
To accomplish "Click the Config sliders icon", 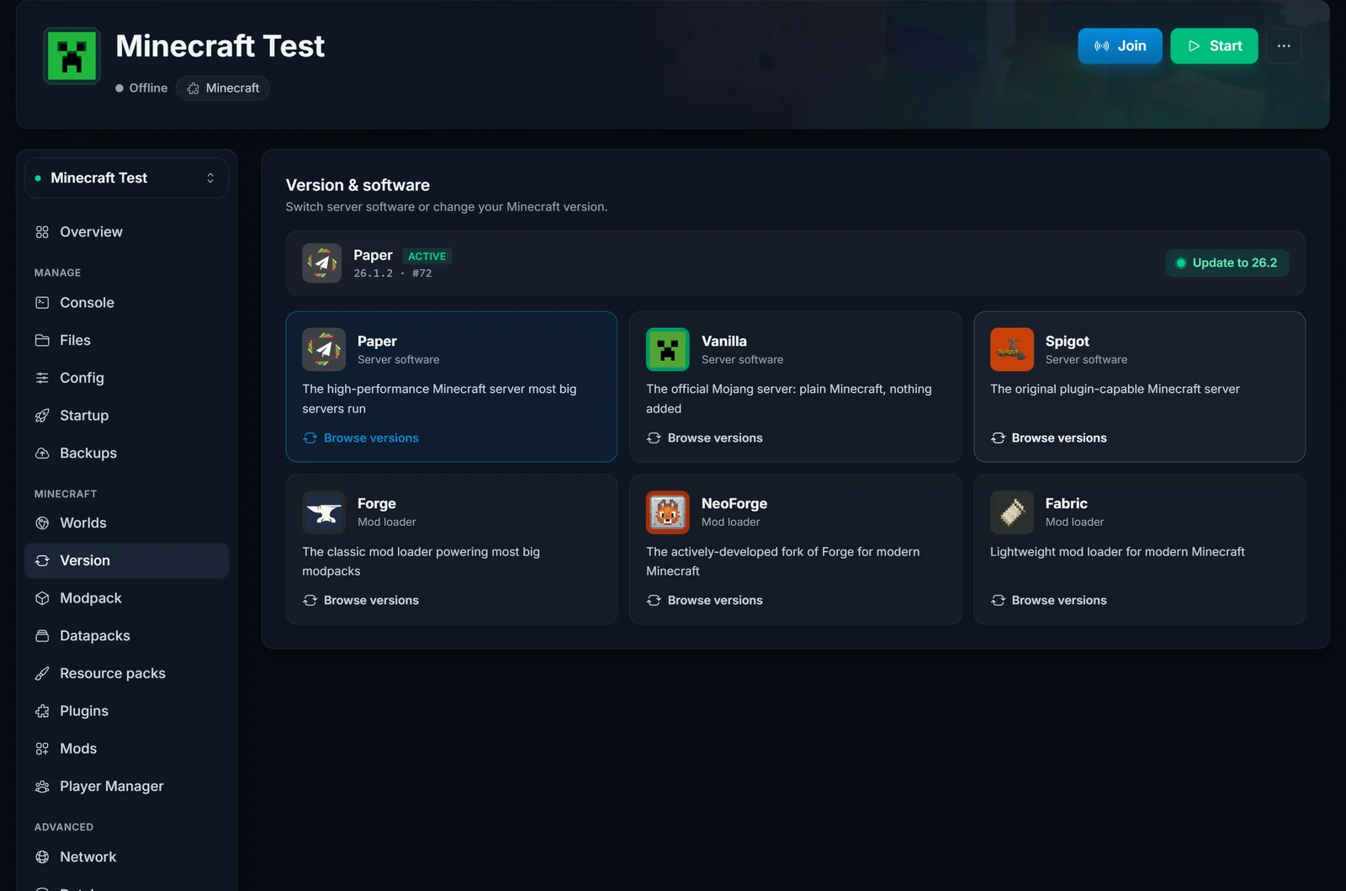I will pyautogui.click(x=42, y=379).
